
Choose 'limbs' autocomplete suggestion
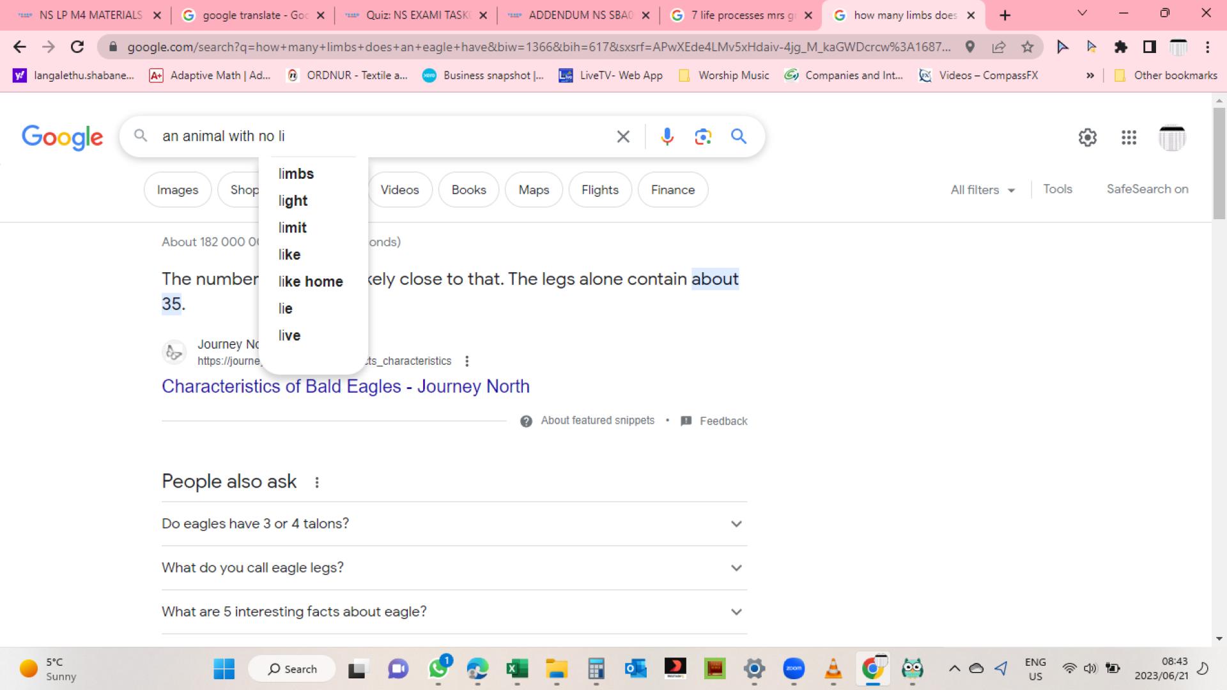[313, 174]
